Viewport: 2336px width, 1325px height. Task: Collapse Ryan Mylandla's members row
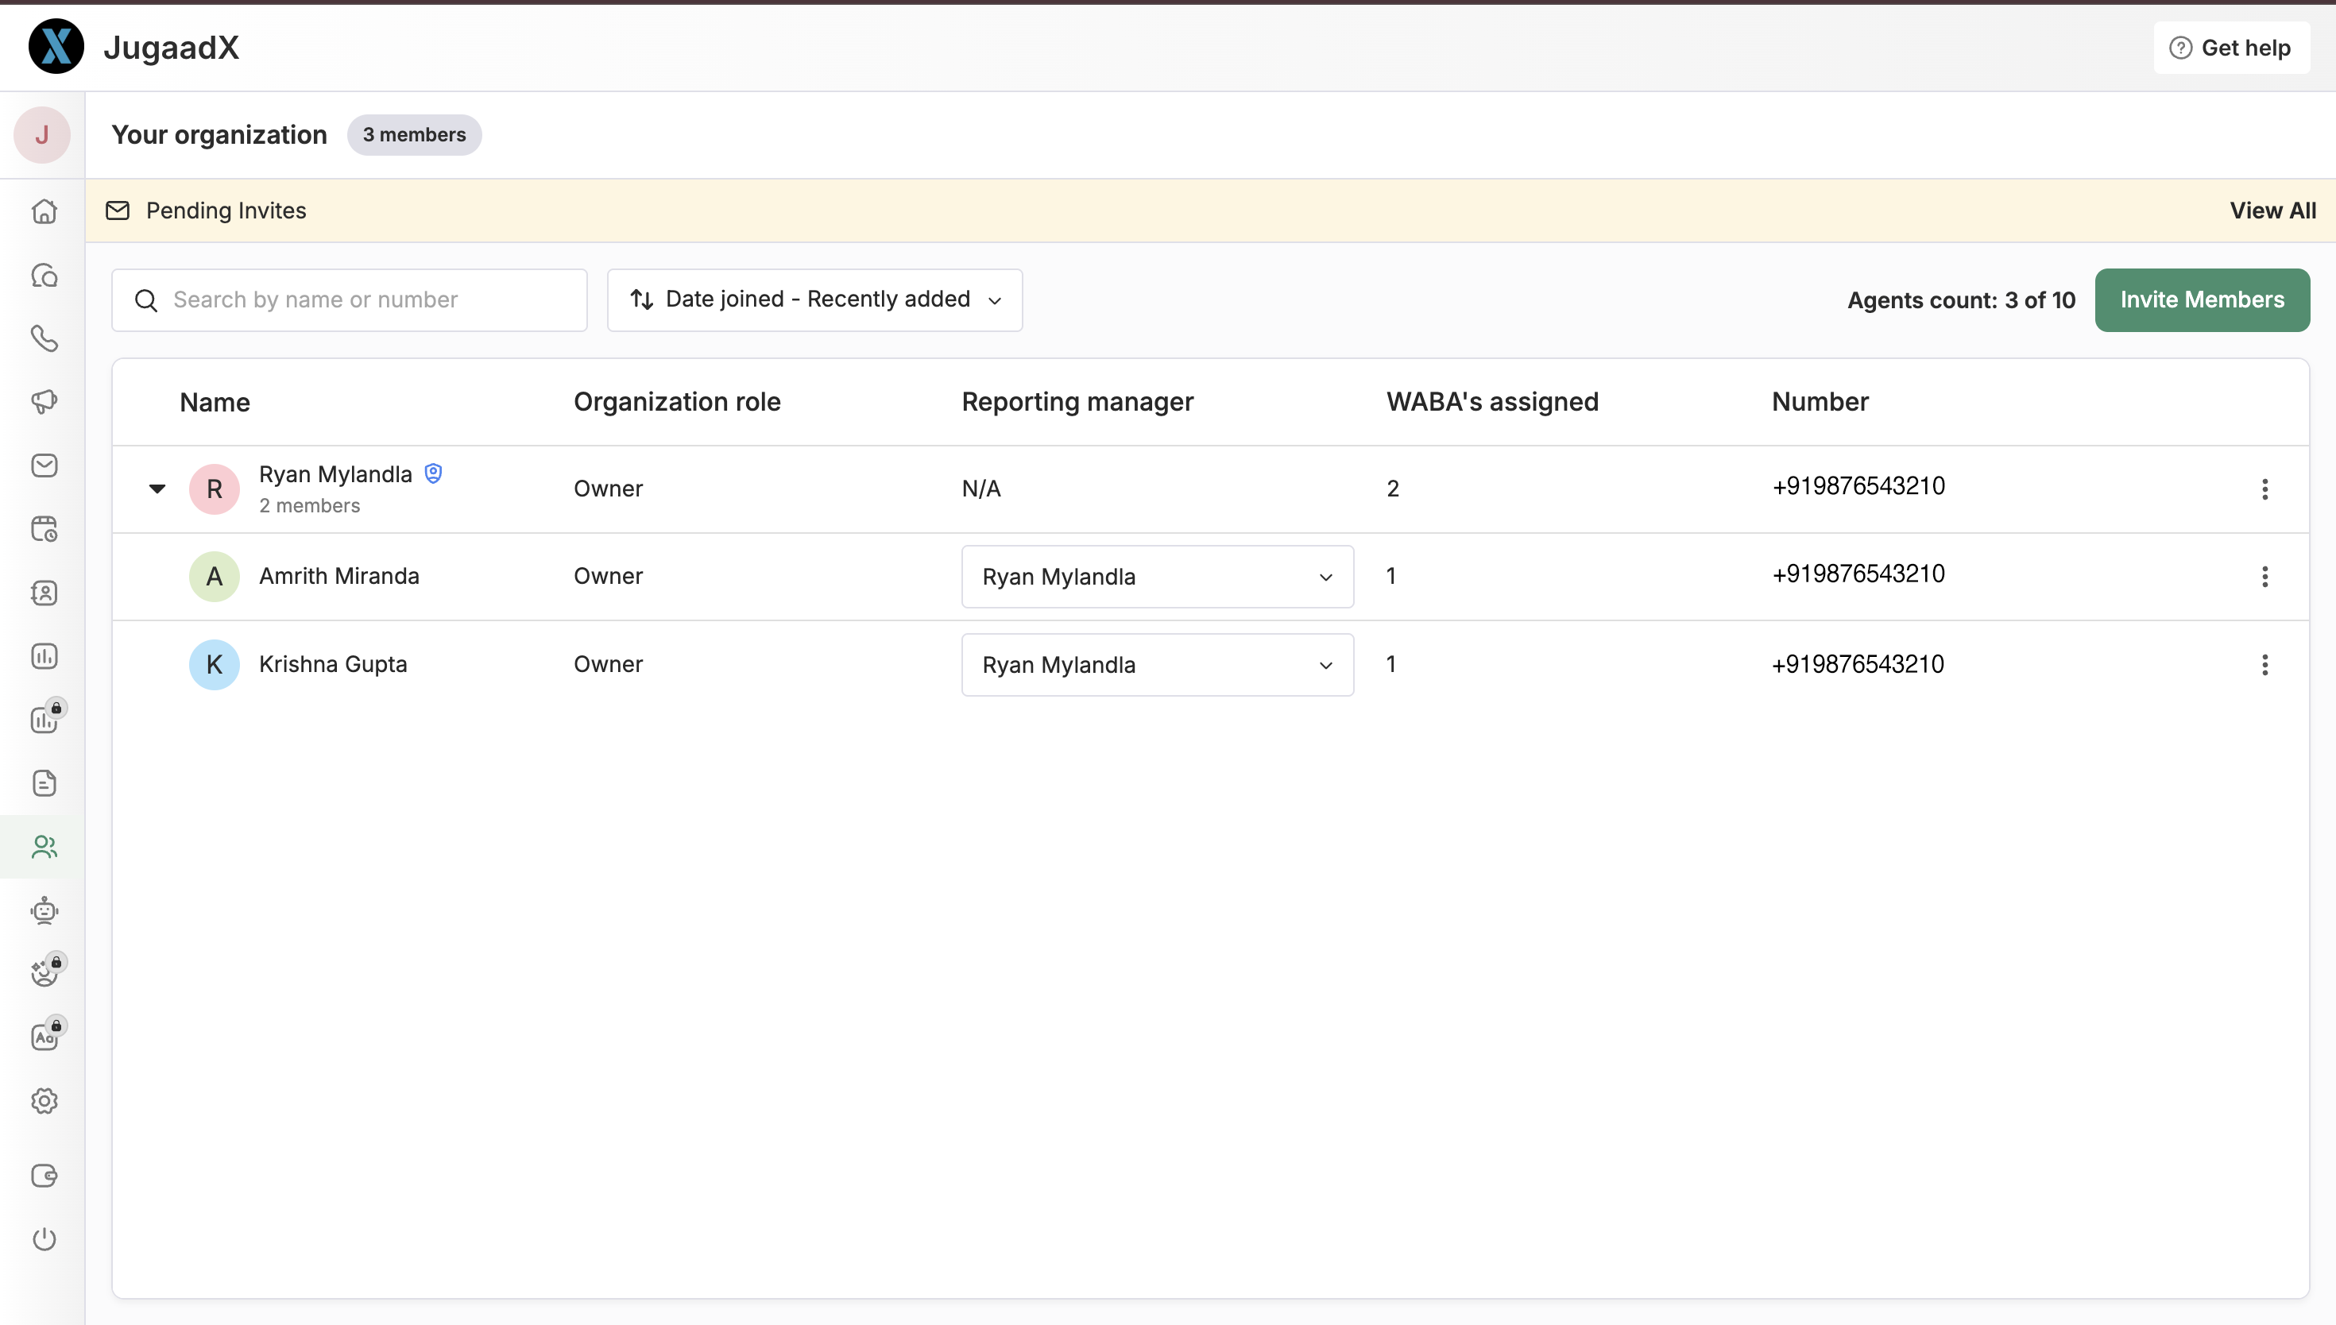[x=157, y=489]
